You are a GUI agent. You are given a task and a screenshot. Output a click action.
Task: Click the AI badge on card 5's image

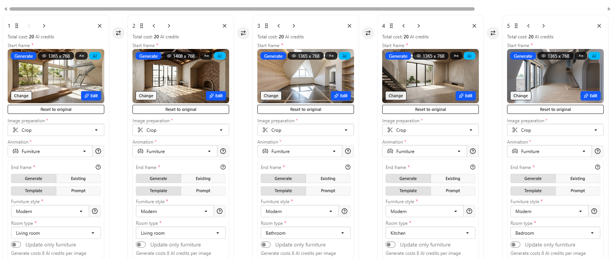pos(594,56)
